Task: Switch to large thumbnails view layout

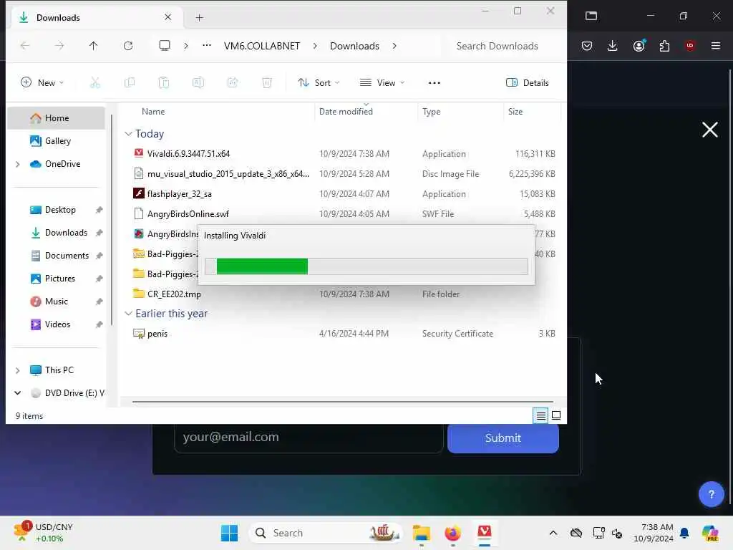Action: click(x=556, y=415)
